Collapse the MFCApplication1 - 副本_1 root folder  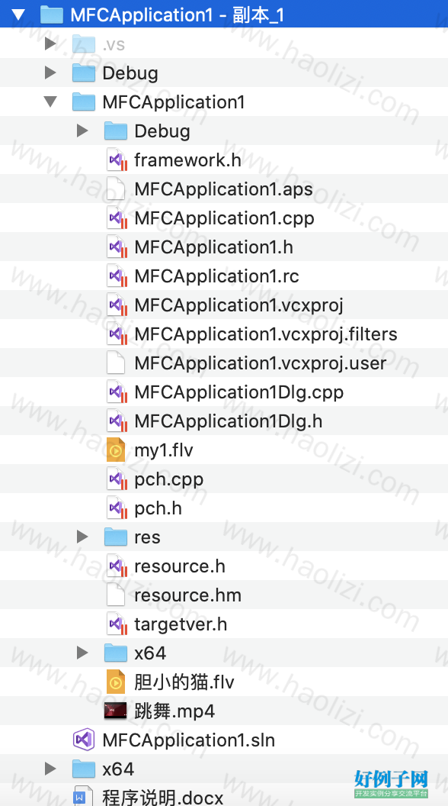[x=18, y=15]
